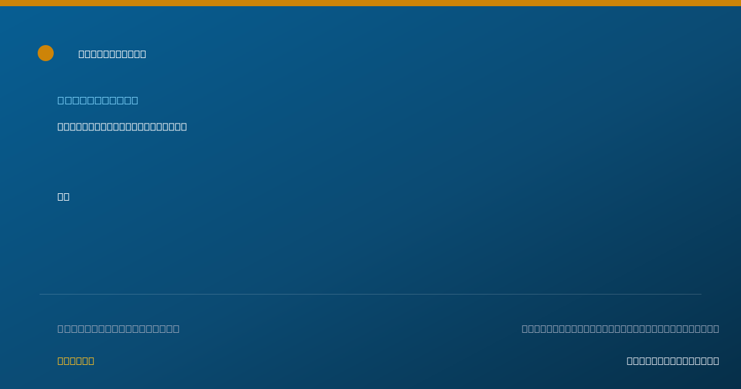
Task: Click the white sentence under the blue heading
Action: tap(122, 127)
